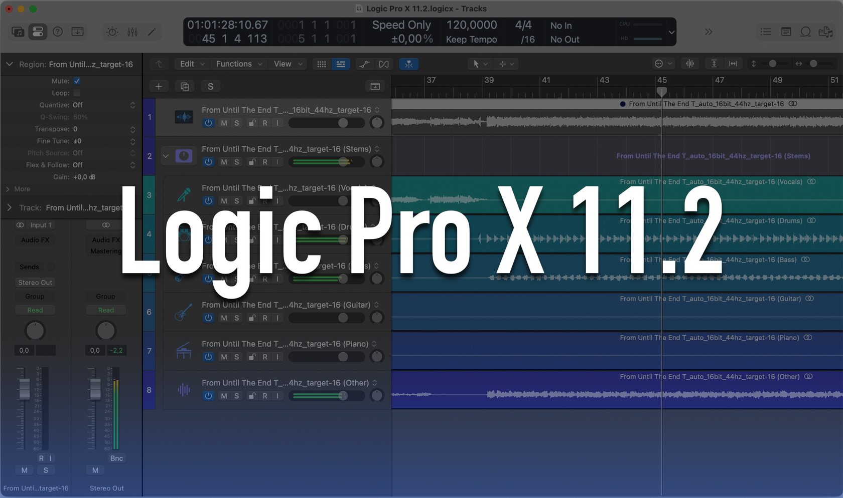Click the Stereo Out pan knob
This screenshot has height=498, width=843.
106,331
